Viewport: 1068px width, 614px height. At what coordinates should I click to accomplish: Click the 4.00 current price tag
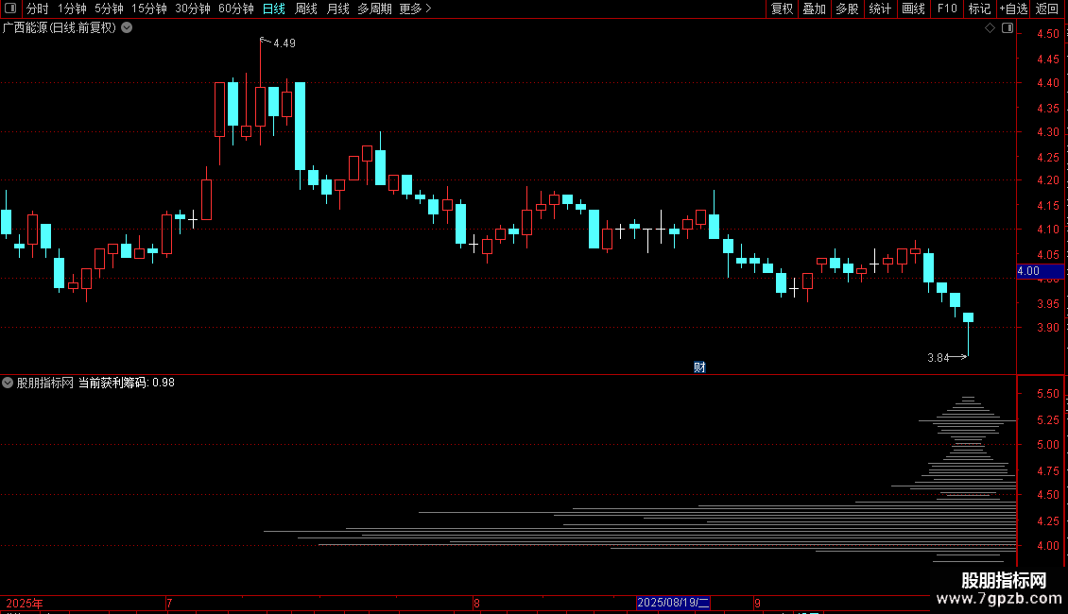click(x=1040, y=271)
